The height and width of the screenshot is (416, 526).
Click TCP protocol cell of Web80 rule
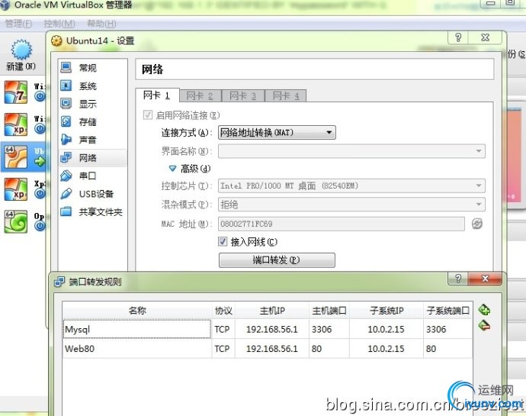[223, 349]
